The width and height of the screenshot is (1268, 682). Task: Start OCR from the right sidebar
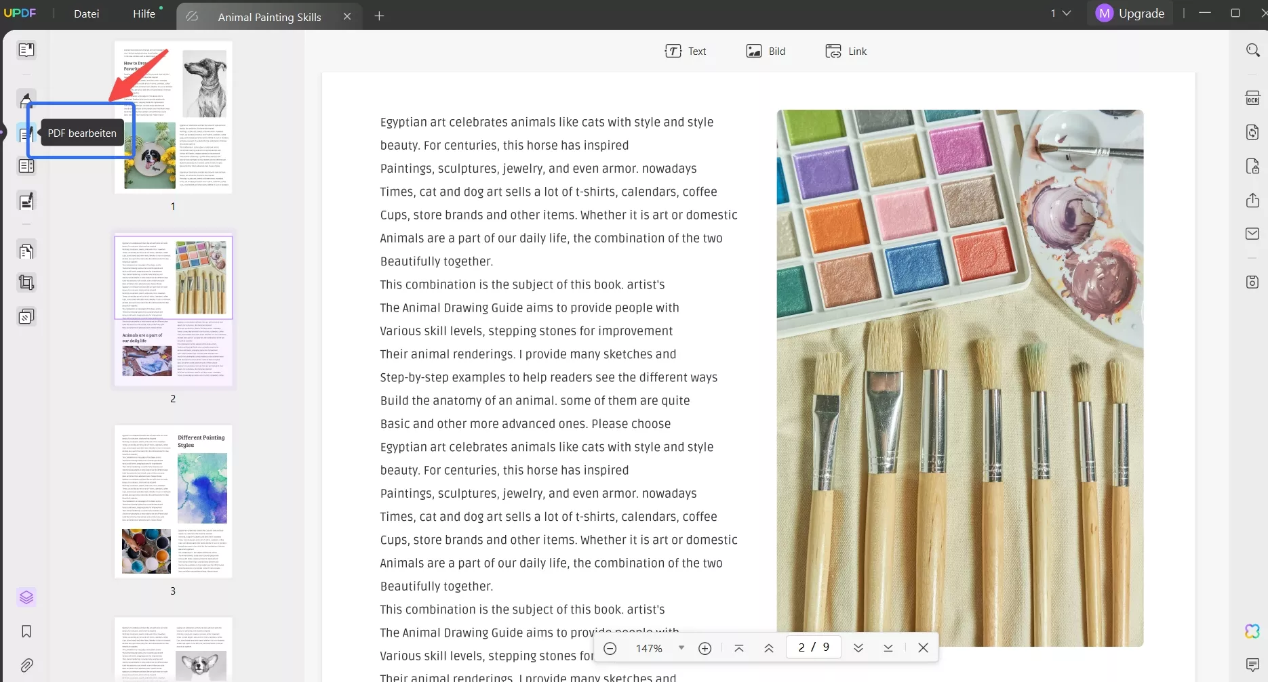[1252, 97]
